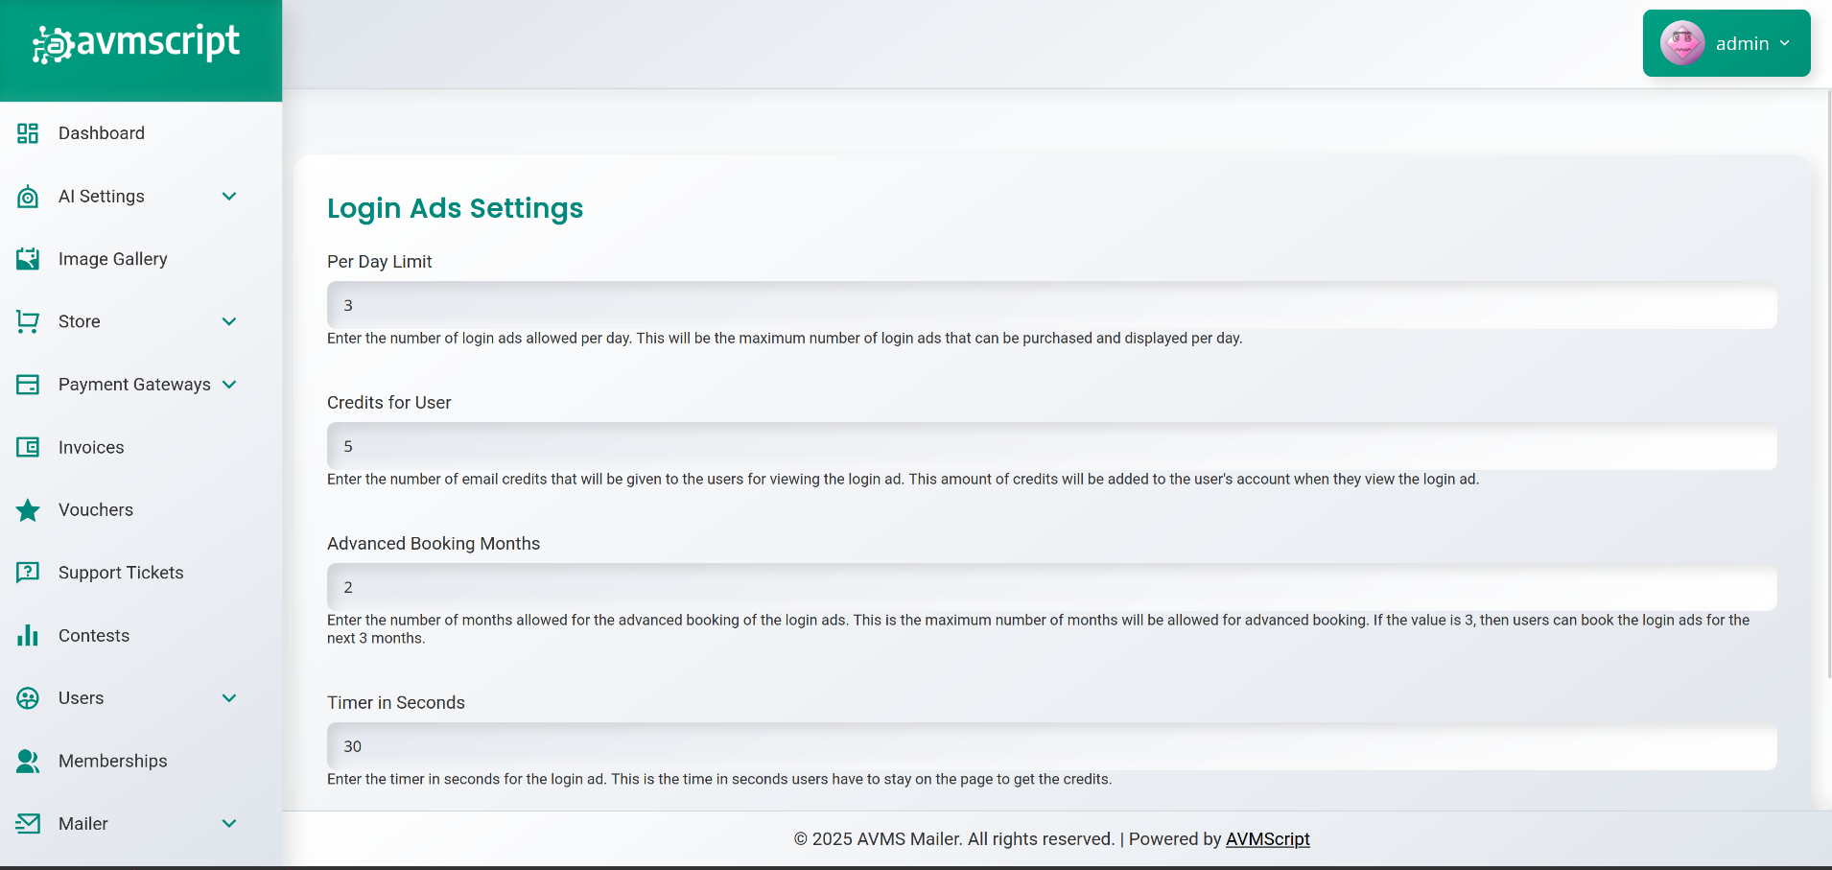Screen dimensions: 1832x870
Task: Expand the AI Settings submenu chevron
Action: [229, 197]
